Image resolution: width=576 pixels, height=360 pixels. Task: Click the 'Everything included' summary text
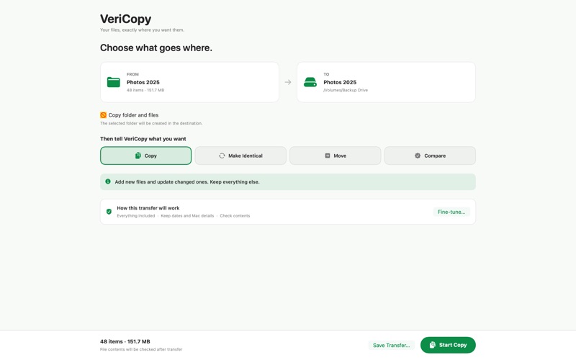point(136,215)
